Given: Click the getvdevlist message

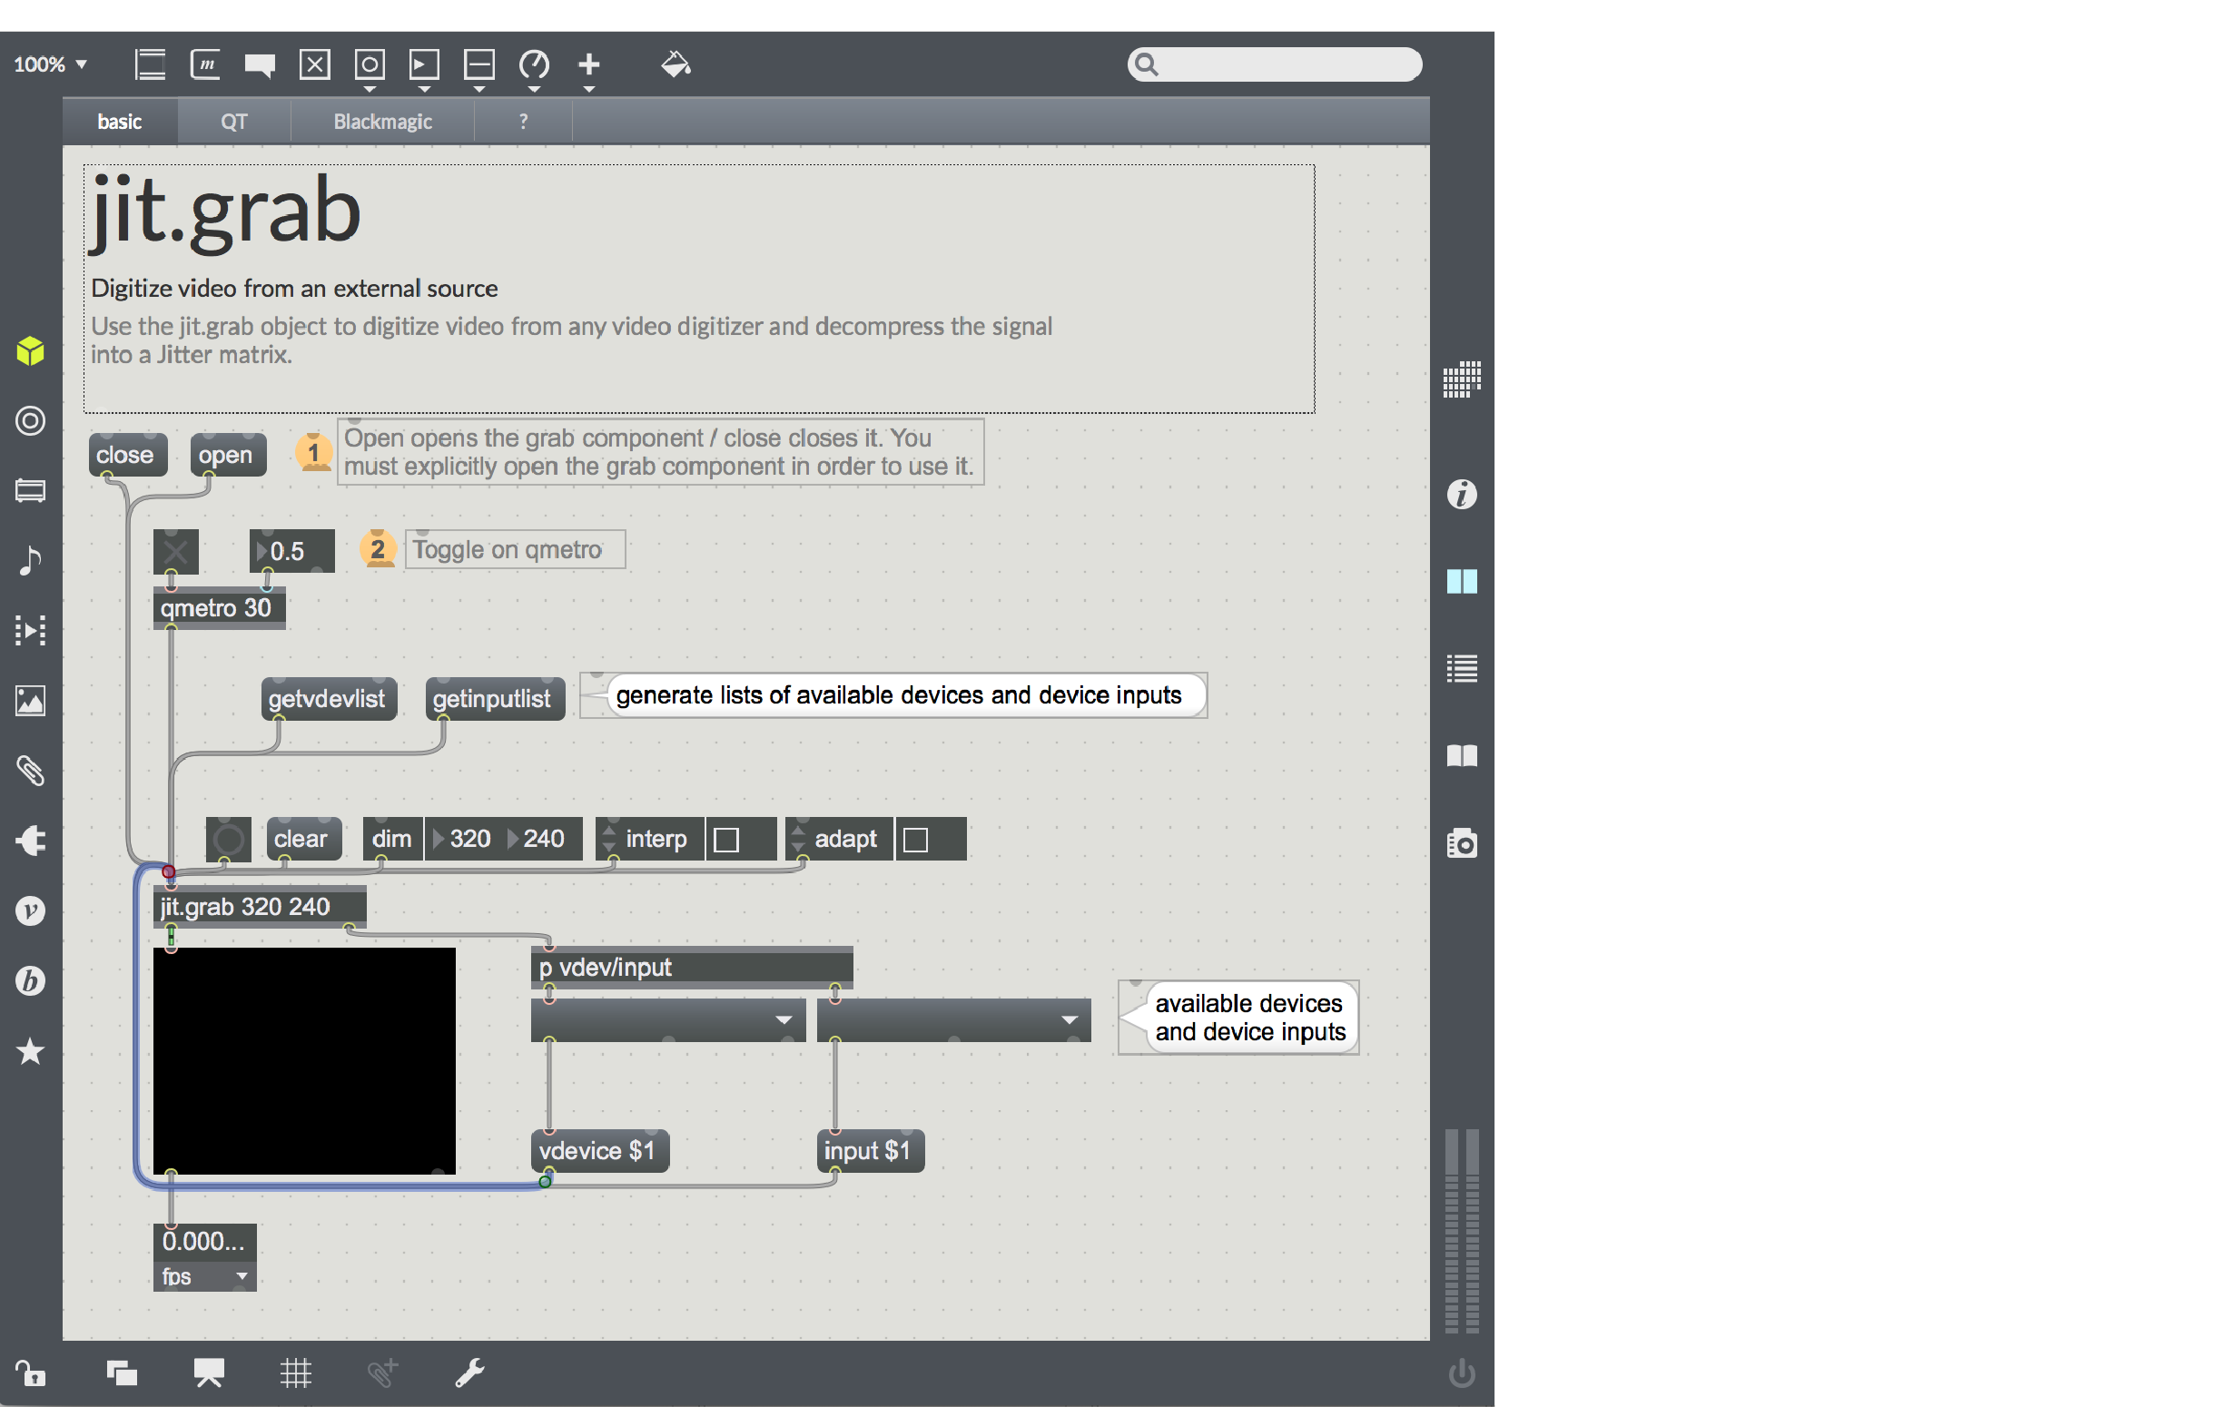Looking at the screenshot, I should click(329, 699).
